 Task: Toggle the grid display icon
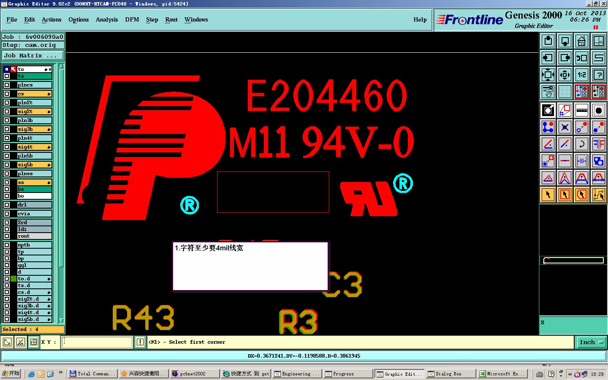pyautogui.click(x=565, y=92)
